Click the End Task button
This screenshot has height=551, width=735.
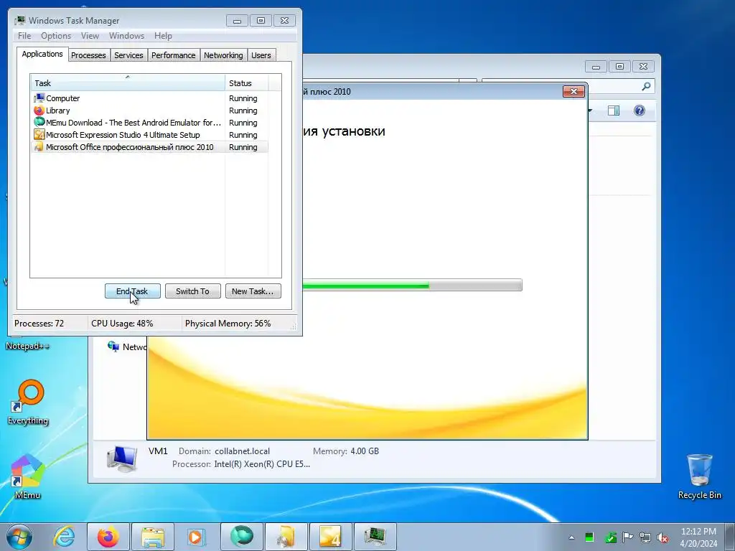(133, 291)
